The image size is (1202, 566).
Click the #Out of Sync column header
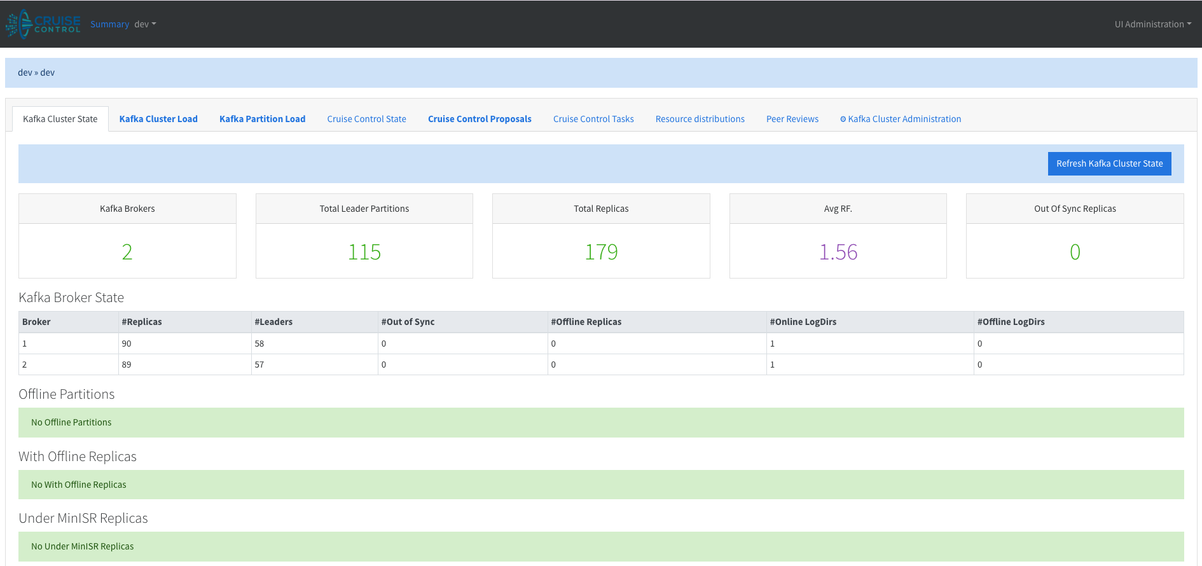(408, 322)
